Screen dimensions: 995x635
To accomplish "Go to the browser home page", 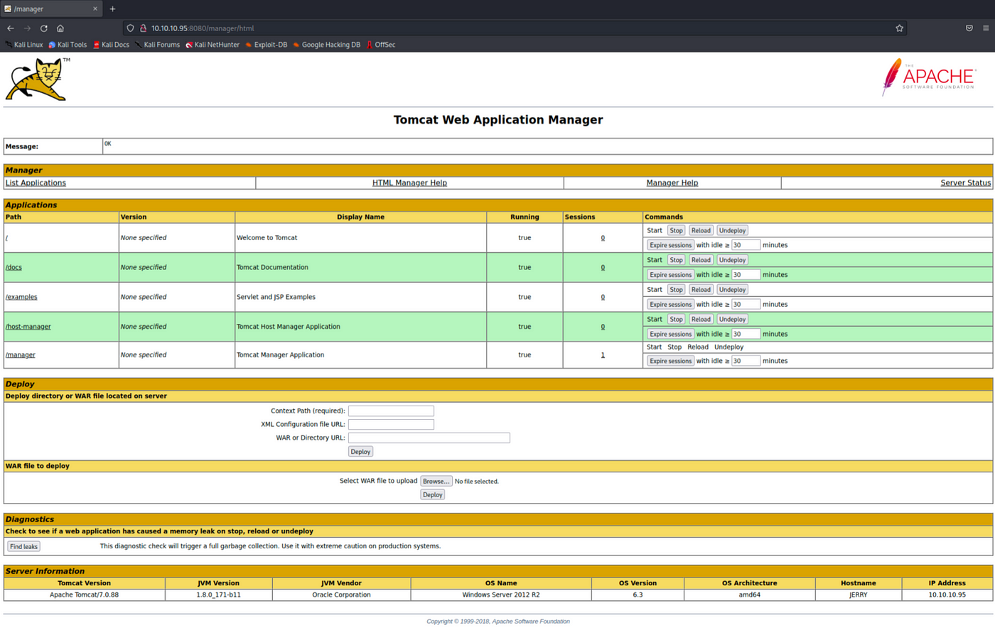I will 60,28.
